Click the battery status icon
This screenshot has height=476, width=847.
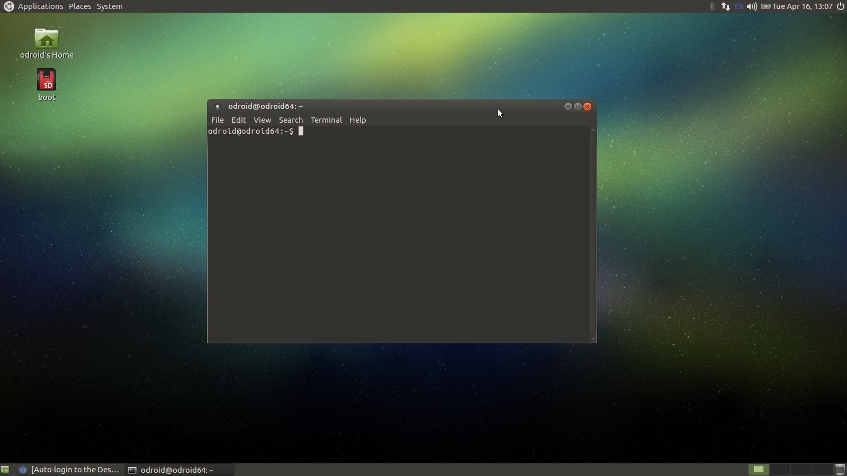coord(765,6)
